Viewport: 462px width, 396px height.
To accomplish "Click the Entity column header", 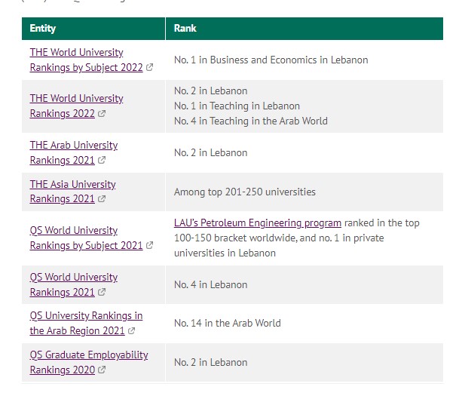I will point(43,28).
